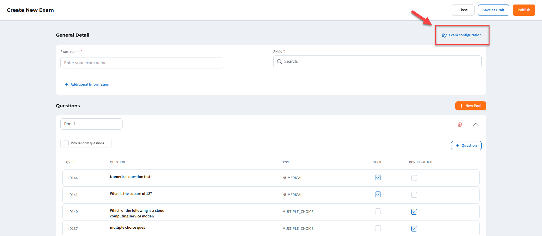542x236 pixels.
Task: Open question link ID144
Action: click(73, 178)
